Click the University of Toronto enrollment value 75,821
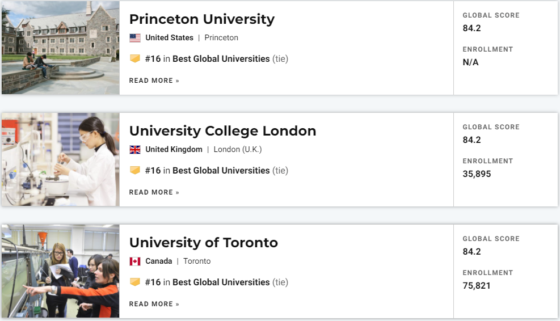This screenshot has width=560, height=321. (477, 286)
